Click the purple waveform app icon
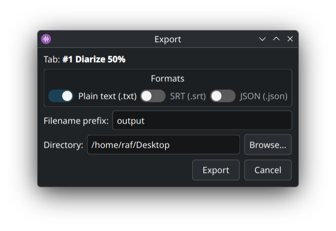This screenshot has width=336, height=231. pyautogui.click(x=46, y=39)
